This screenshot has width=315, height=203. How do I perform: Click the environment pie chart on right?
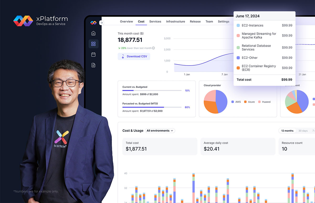pyautogui.click(x=297, y=102)
